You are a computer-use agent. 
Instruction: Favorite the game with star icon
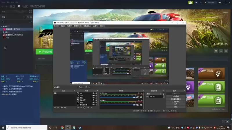point(226,51)
